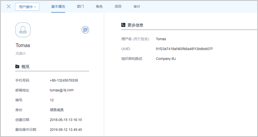Close the user detail panel

[9, 6]
